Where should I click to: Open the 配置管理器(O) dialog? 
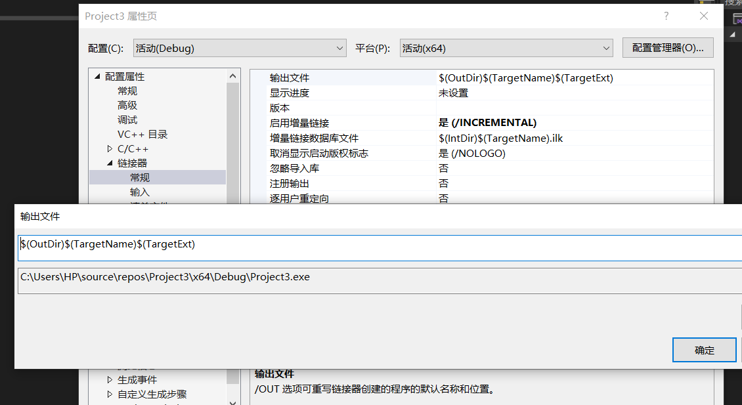(x=668, y=47)
